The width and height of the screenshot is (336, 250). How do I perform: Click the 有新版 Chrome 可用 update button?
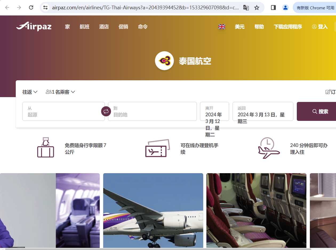314,8
